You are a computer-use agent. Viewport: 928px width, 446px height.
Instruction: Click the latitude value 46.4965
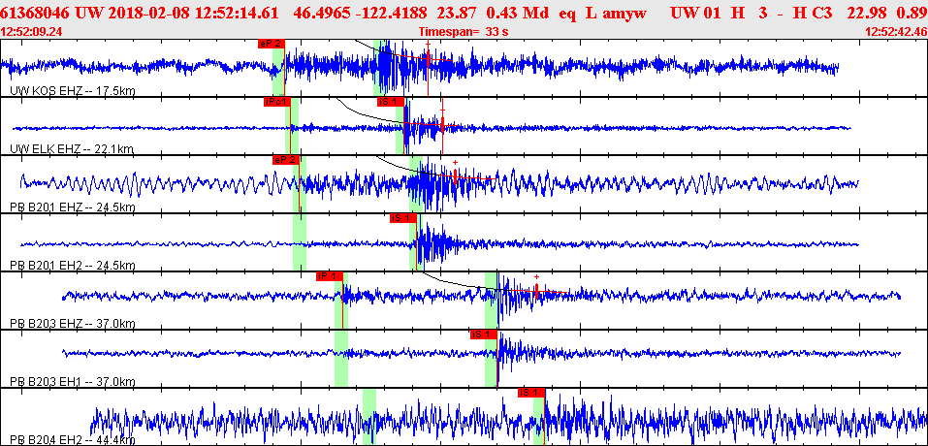[323, 13]
